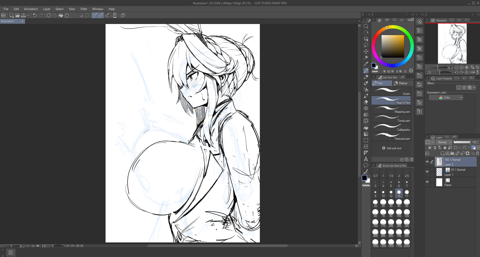
Task: Click the Redo arrow in command bar
Action: [x=41, y=15]
